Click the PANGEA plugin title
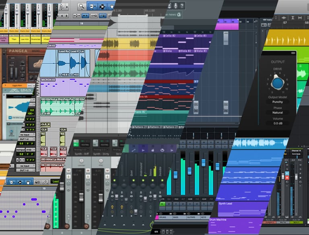The width and height of the screenshot is (309, 235). pos(18,51)
